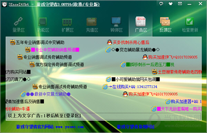Open the 功能区 chip icon
This screenshot has height=133, width=207.
pos(42,21)
